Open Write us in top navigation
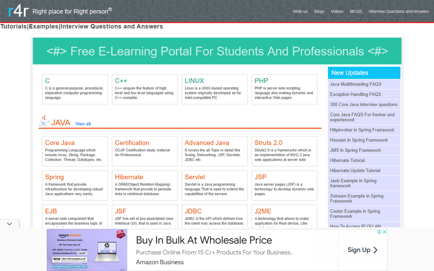The height and width of the screenshot is (271, 434). [300, 11]
